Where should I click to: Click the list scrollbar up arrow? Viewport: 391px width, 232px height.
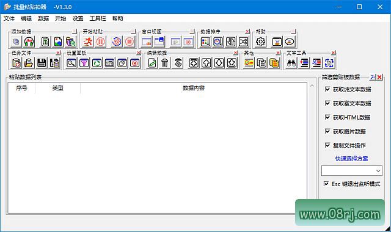coord(312,85)
